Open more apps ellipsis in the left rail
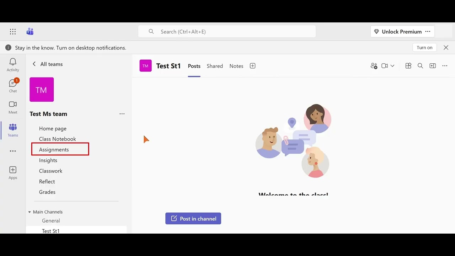The height and width of the screenshot is (256, 455). pyautogui.click(x=13, y=151)
